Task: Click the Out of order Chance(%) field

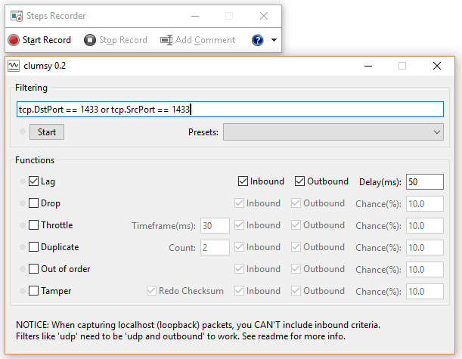Action: pyautogui.click(x=425, y=270)
